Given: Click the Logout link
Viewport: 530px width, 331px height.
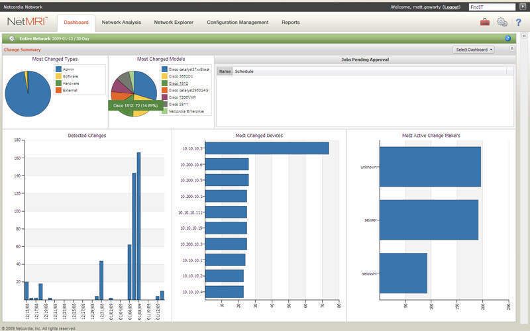Looking at the screenshot, I should coord(452,7).
